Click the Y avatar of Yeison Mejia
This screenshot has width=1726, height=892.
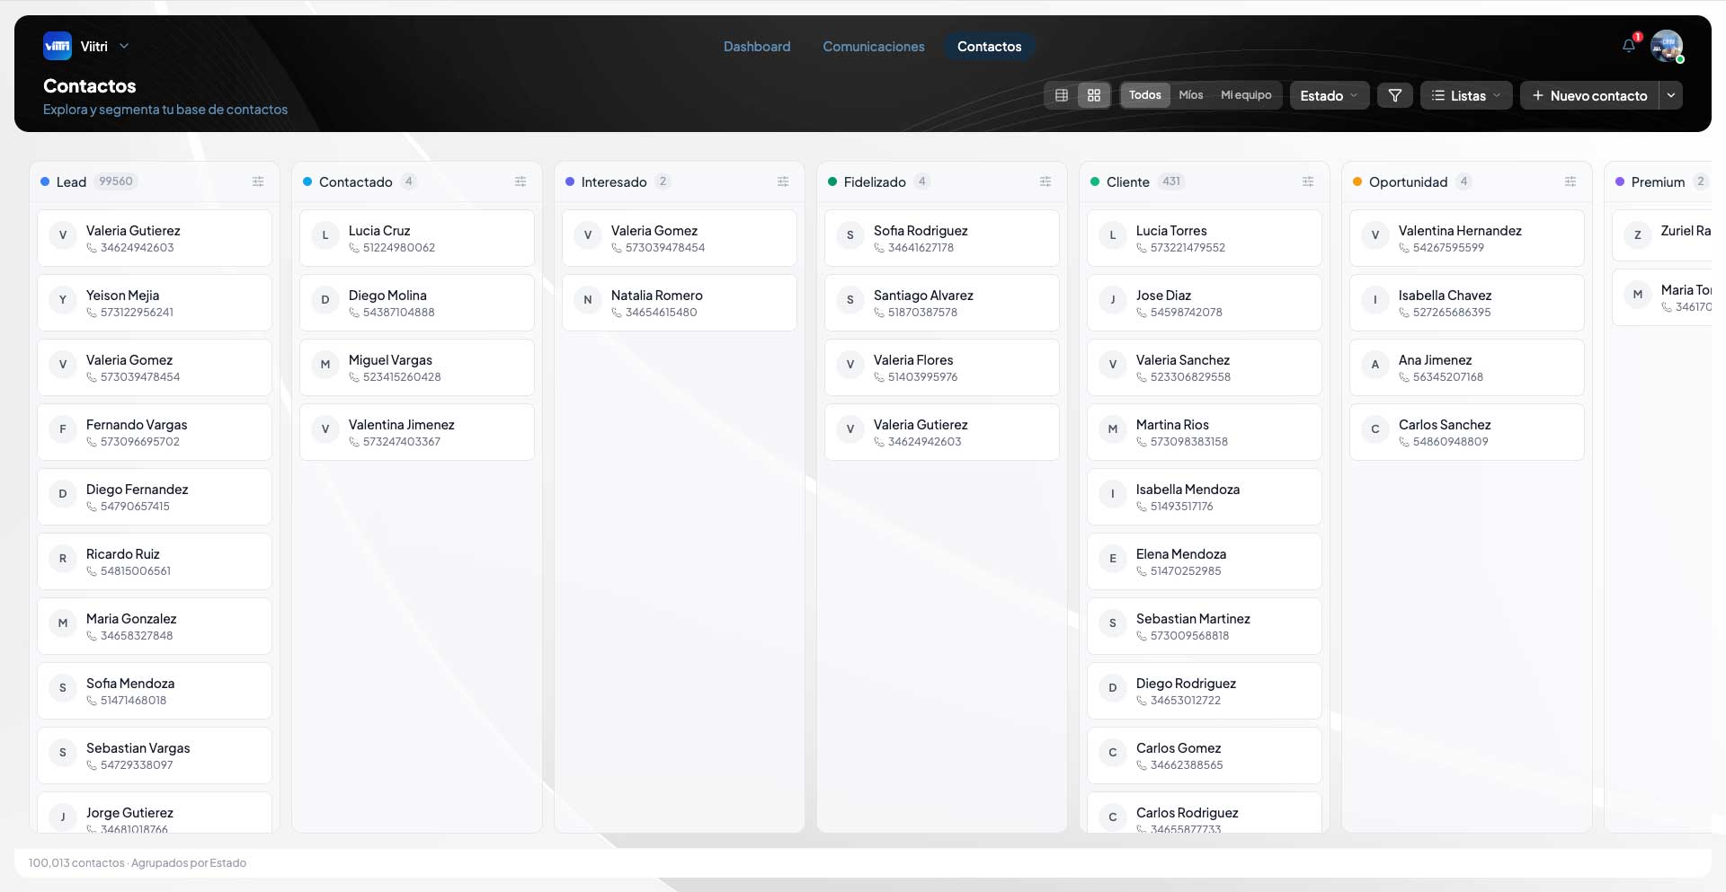pyautogui.click(x=63, y=300)
